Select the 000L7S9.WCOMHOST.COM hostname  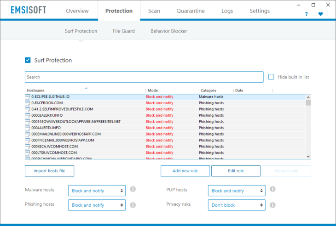pos(54,153)
